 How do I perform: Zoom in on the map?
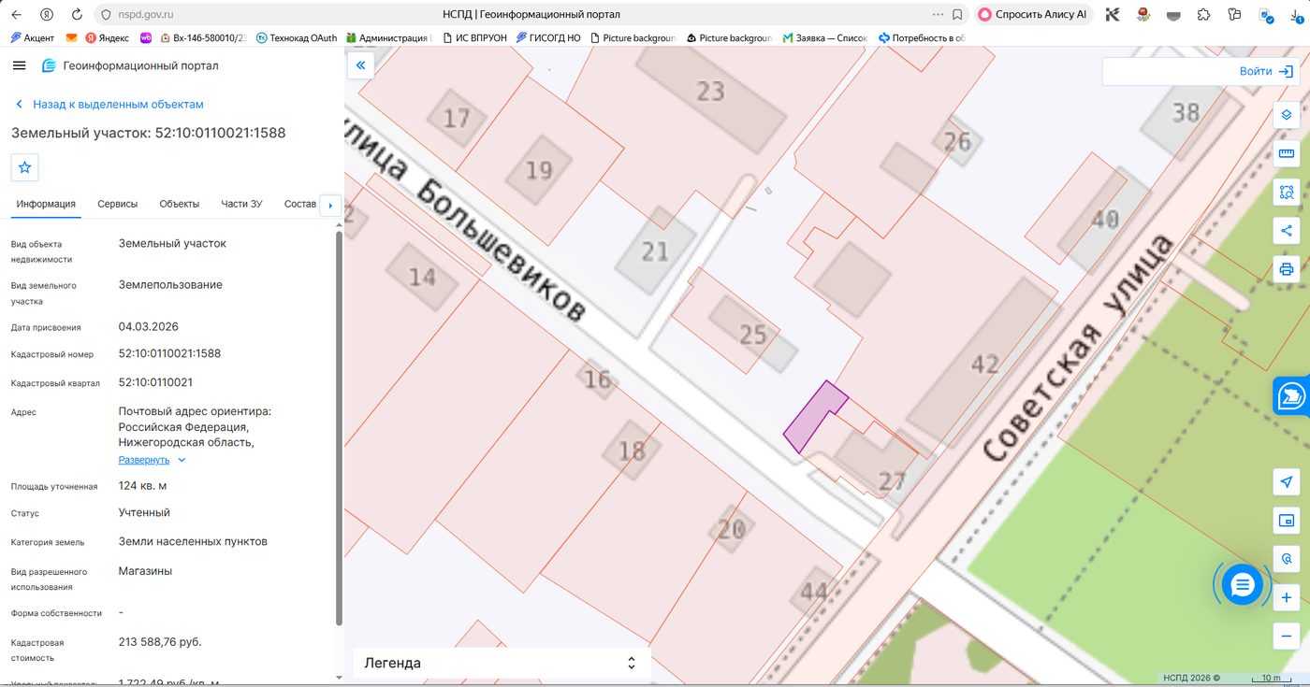pos(1287,597)
